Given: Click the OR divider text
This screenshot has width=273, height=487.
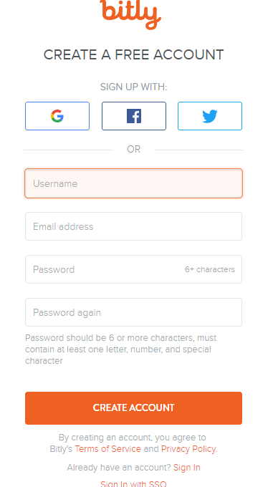Looking at the screenshot, I should pos(133,150).
